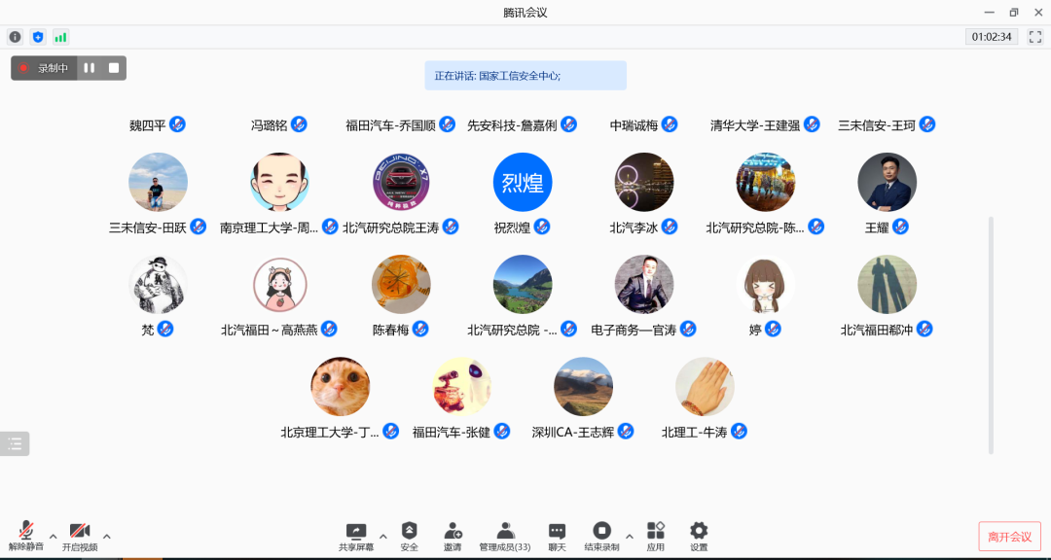Pause the recording in progress

[x=90, y=68]
